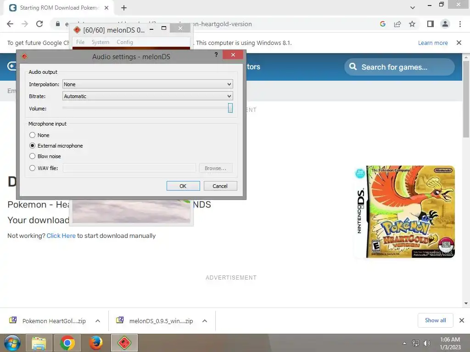Screen dimensions: 470x352
Task: Open File Explorer from taskbar
Action: click(39, 343)
